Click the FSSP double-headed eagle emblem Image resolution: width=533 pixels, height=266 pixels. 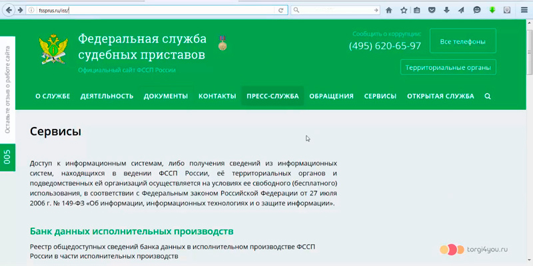54,49
